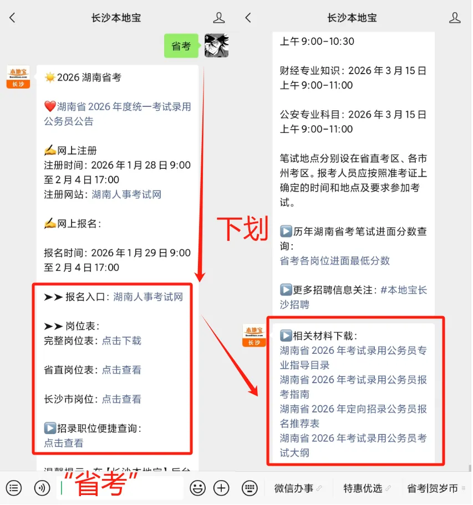Switch to keyboard input icon
Screen dimensions: 473x505
tap(250, 488)
